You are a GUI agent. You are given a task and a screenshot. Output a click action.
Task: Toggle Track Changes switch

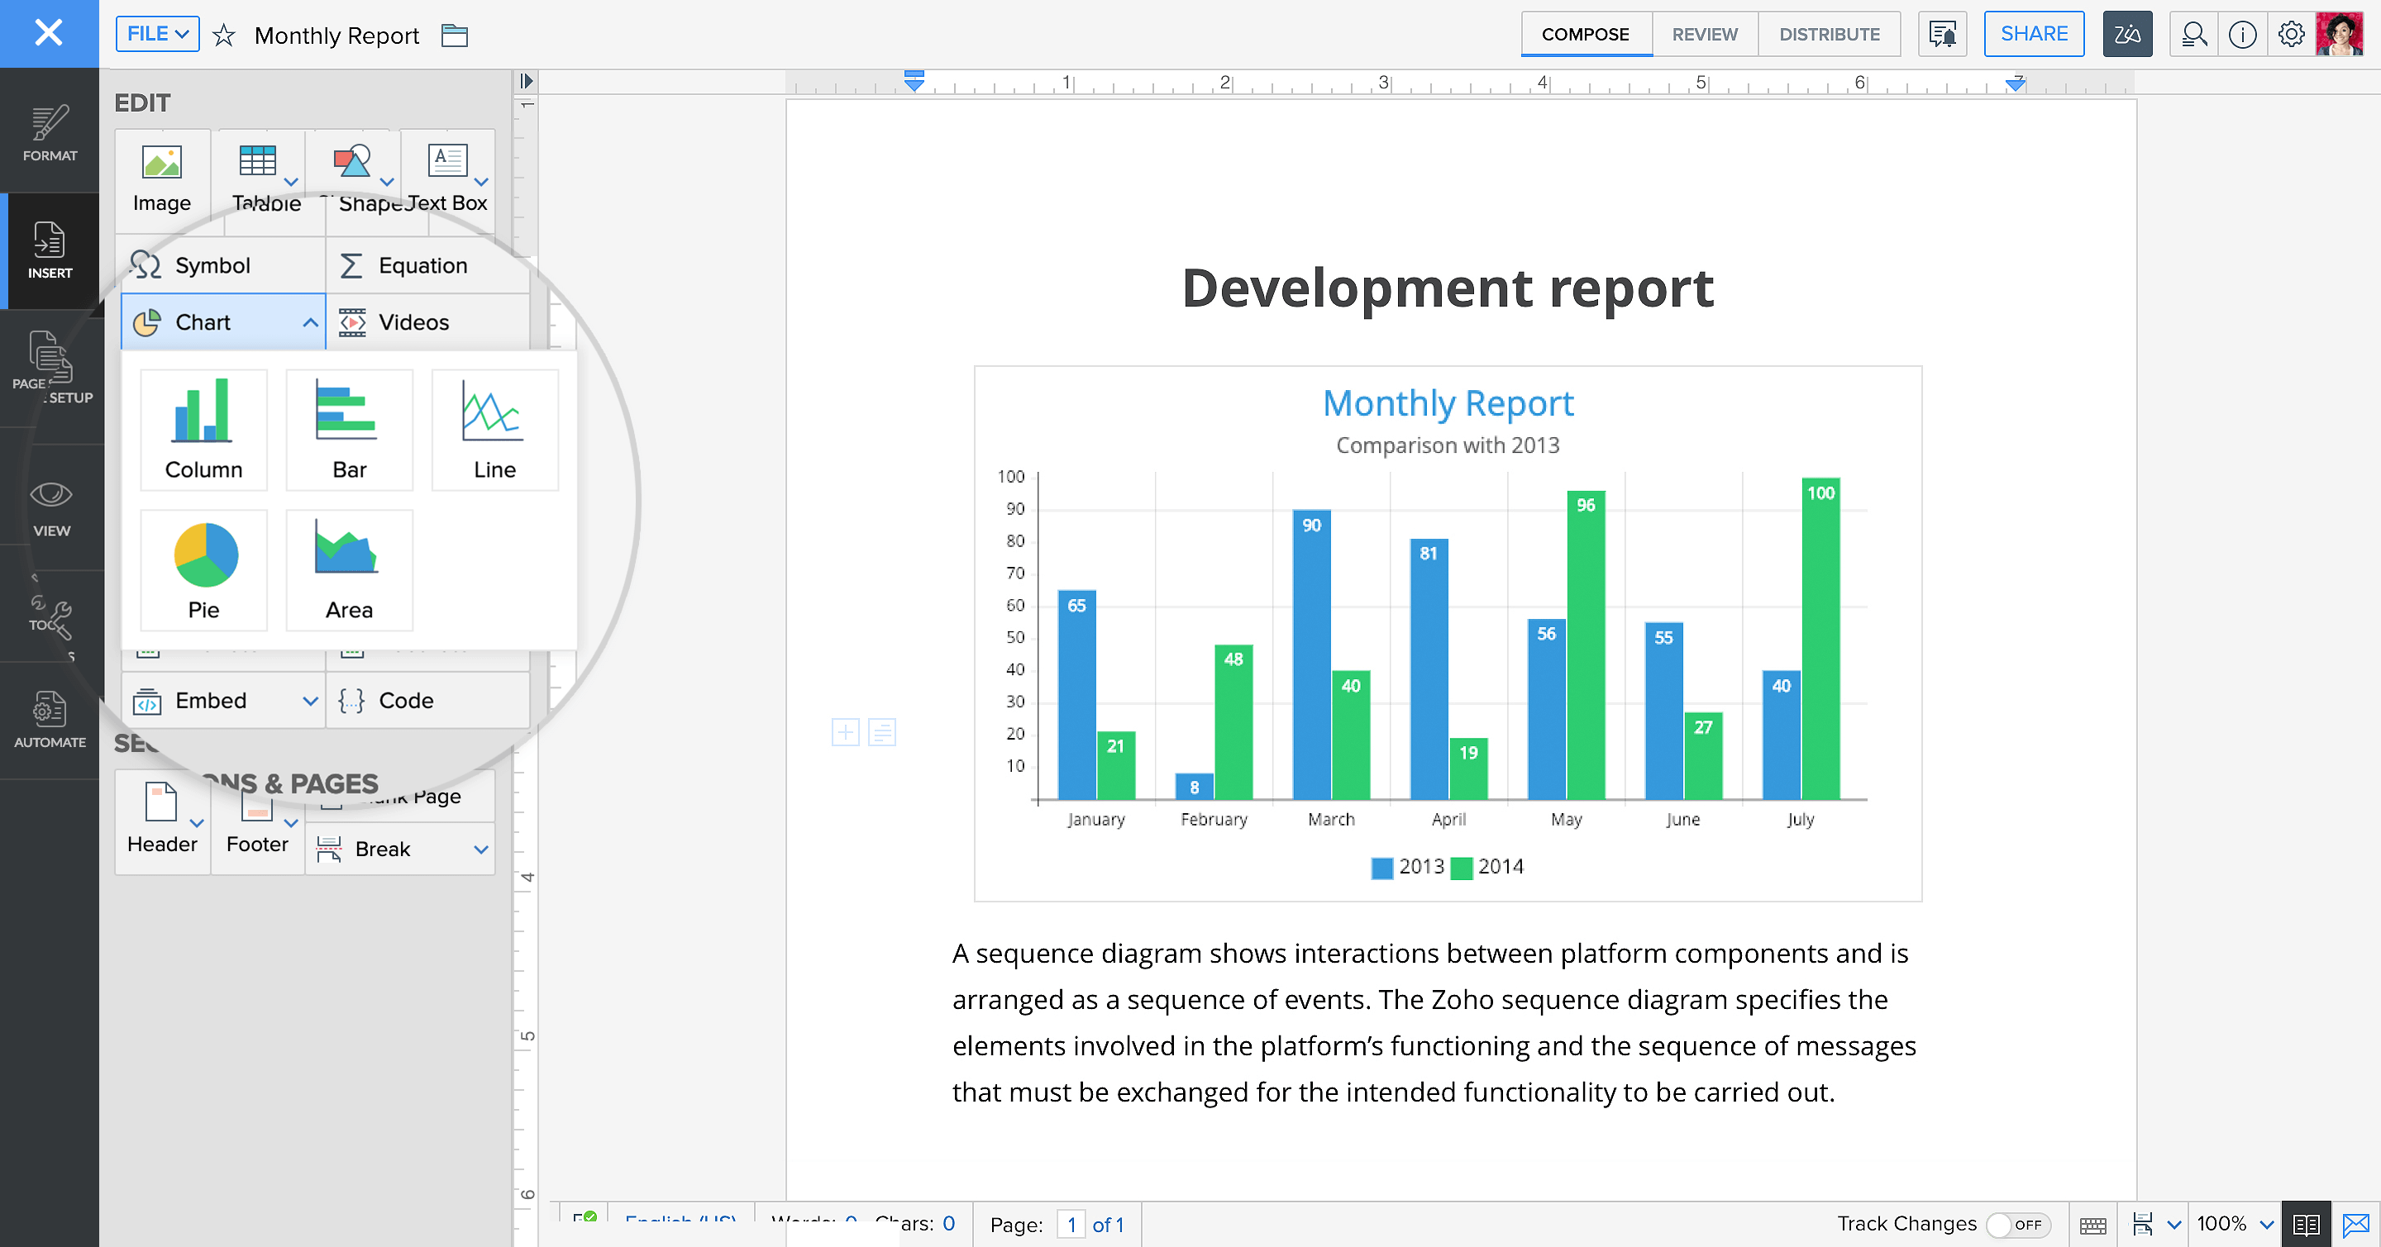2019,1225
